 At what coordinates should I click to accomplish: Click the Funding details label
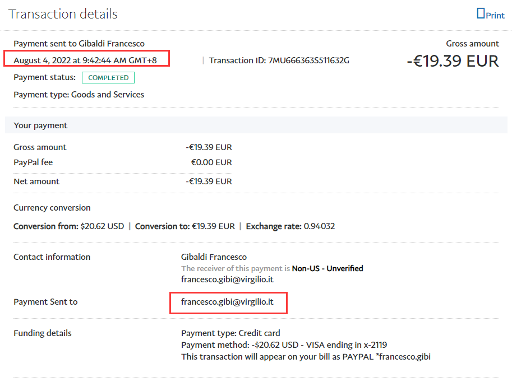(43, 333)
